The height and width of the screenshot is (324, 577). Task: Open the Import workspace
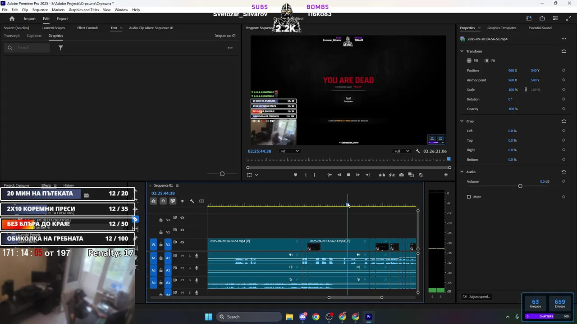tap(30, 18)
